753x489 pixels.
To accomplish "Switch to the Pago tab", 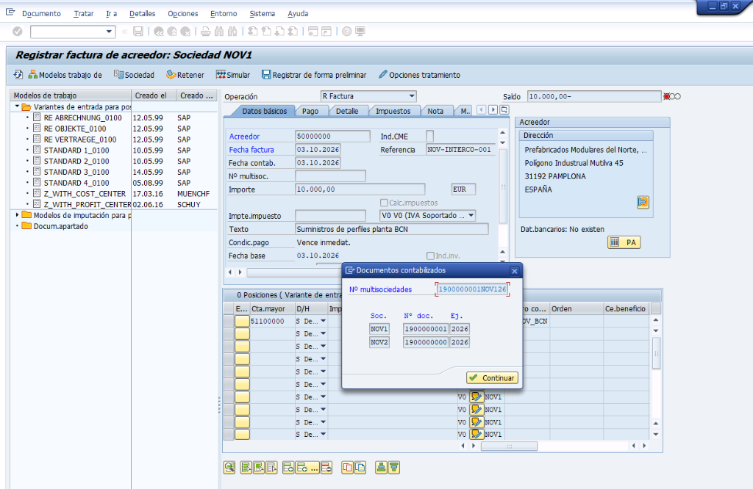I will click(x=310, y=111).
